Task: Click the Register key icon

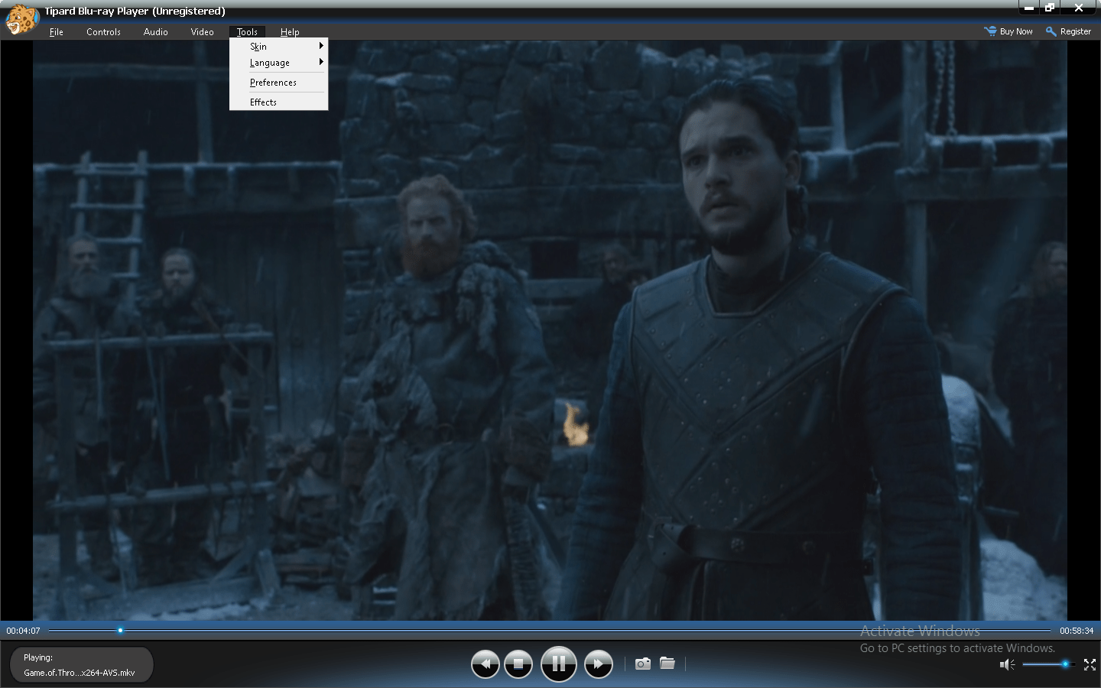Action: (1051, 31)
